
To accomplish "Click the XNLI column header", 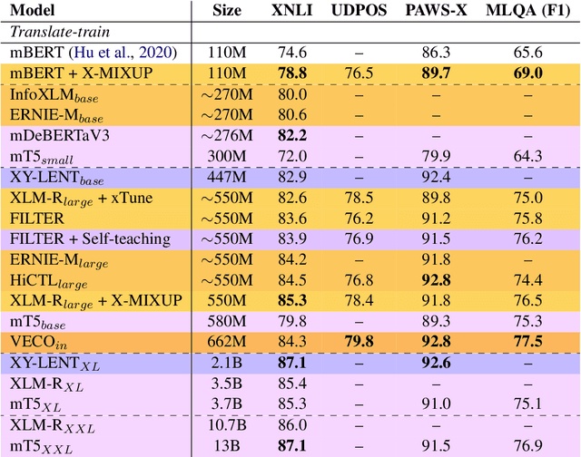I will coord(295,11).
